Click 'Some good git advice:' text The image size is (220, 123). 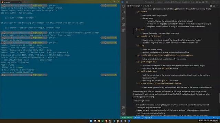141,101
